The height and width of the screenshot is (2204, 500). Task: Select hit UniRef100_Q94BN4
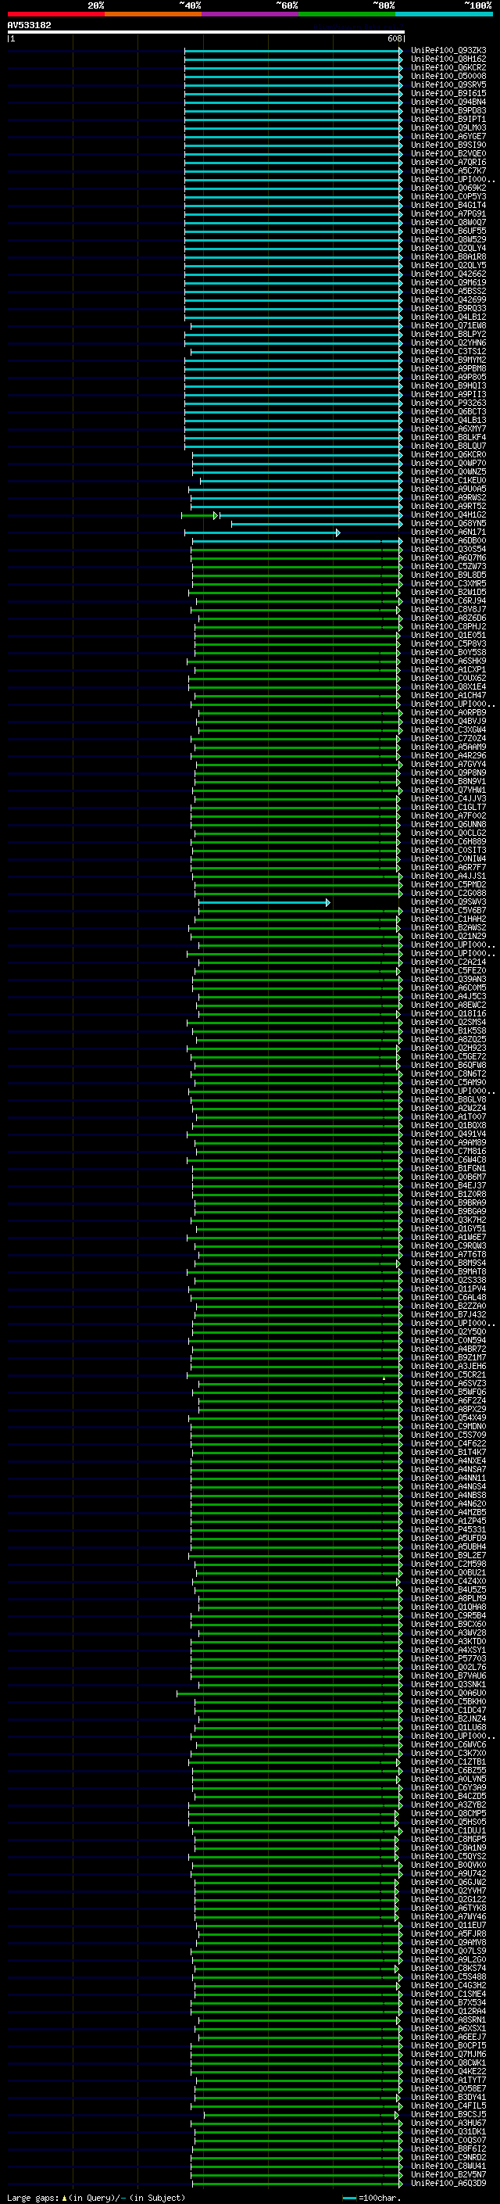[x=448, y=102]
